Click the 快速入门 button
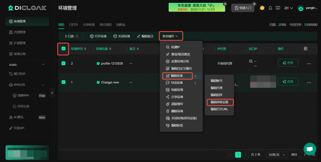Screen dimensions: 321x162 click(x=243, y=8)
